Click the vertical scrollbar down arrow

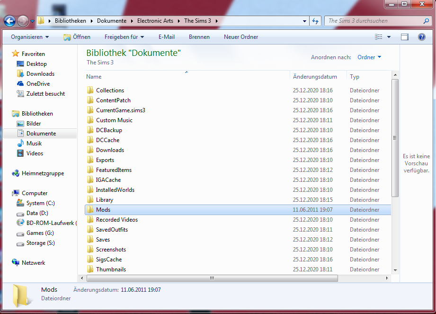[395, 270]
